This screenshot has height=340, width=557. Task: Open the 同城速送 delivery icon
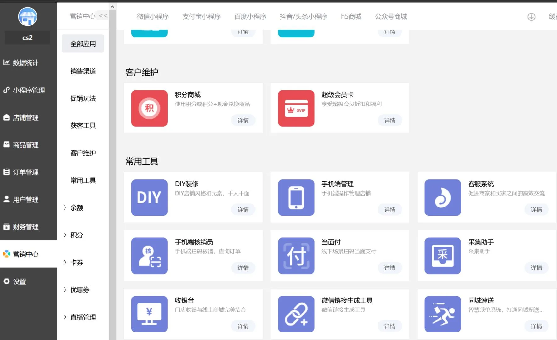[x=443, y=314]
